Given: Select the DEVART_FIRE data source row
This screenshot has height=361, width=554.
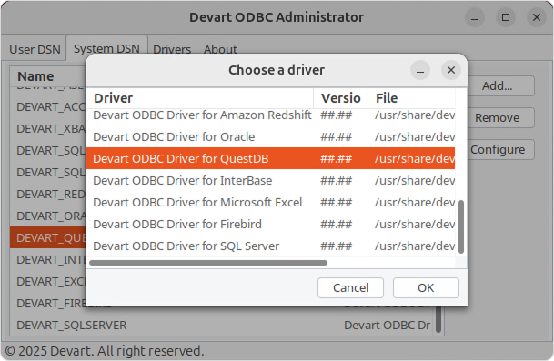Looking at the screenshot, I should [x=48, y=303].
